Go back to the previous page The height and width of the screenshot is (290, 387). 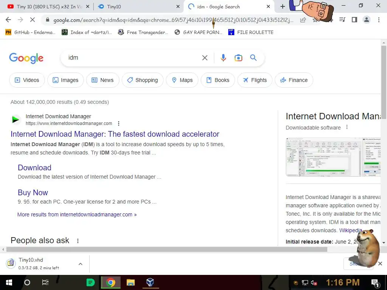(8, 20)
